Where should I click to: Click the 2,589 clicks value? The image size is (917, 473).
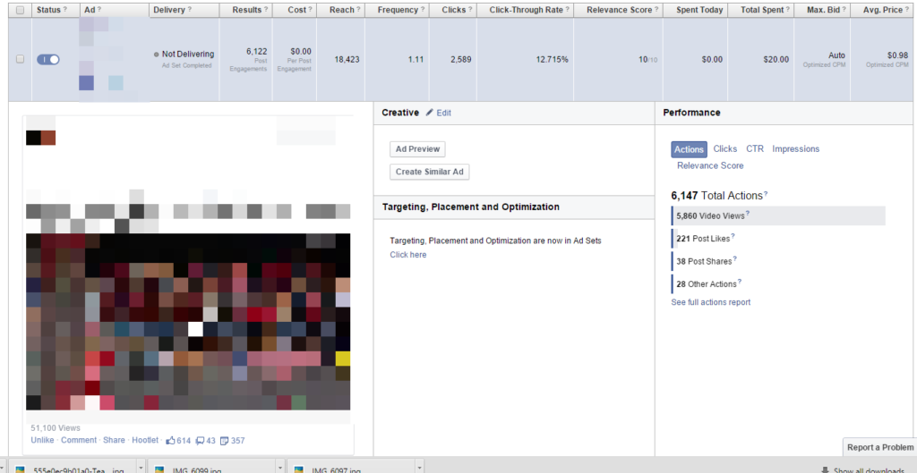pyautogui.click(x=460, y=60)
